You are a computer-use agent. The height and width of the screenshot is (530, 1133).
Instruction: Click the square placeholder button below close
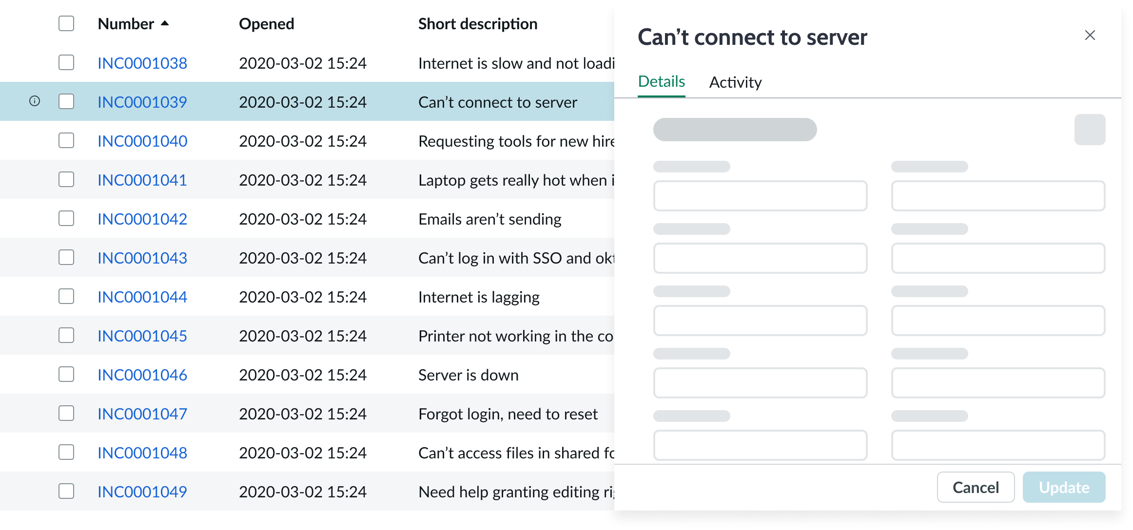(x=1090, y=130)
